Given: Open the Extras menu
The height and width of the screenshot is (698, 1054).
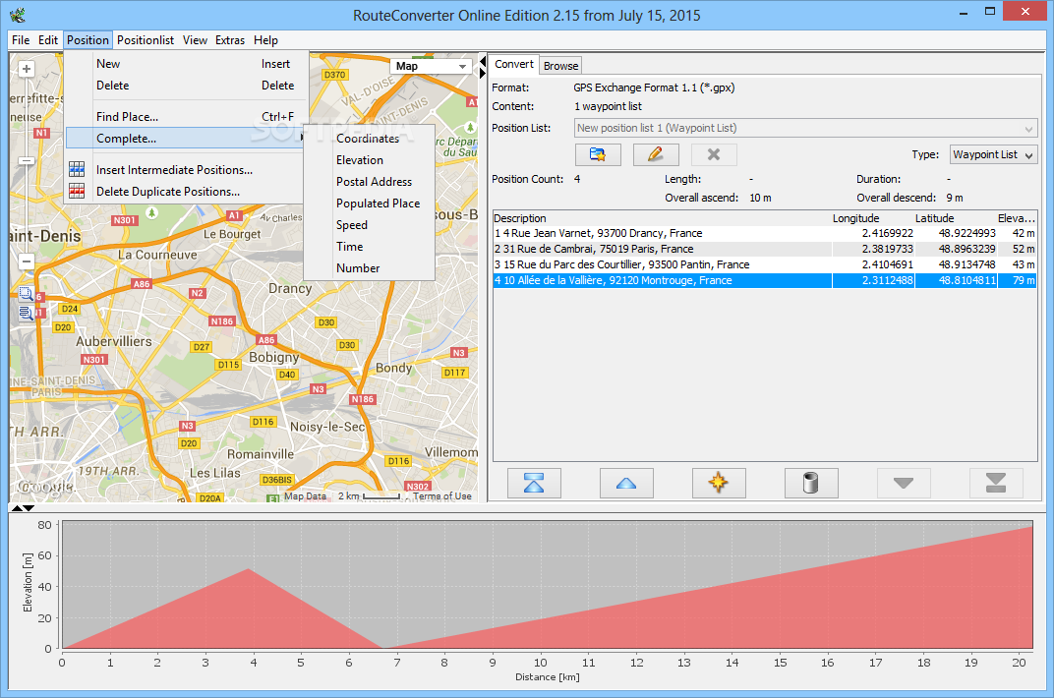Looking at the screenshot, I should pos(230,40).
